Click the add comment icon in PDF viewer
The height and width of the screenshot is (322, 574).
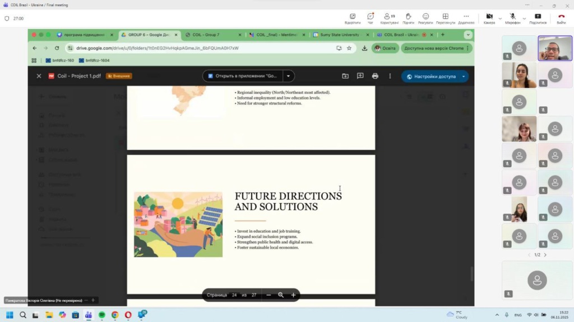tap(360, 76)
